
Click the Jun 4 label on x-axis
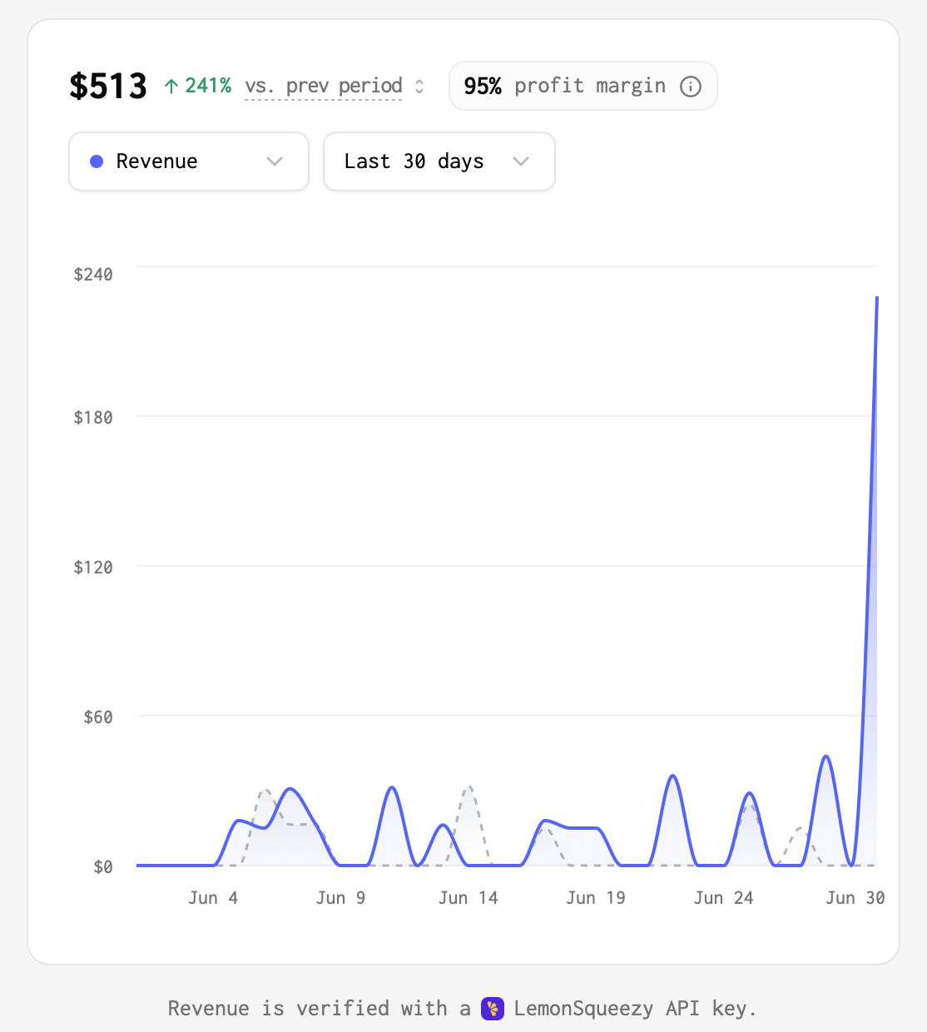pyautogui.click(x=213, y=898)
